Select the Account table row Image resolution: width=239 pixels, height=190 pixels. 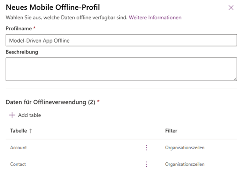121,147
